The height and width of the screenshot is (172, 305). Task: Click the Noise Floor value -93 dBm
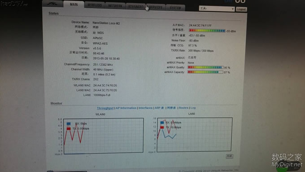(x=194, y=40)
